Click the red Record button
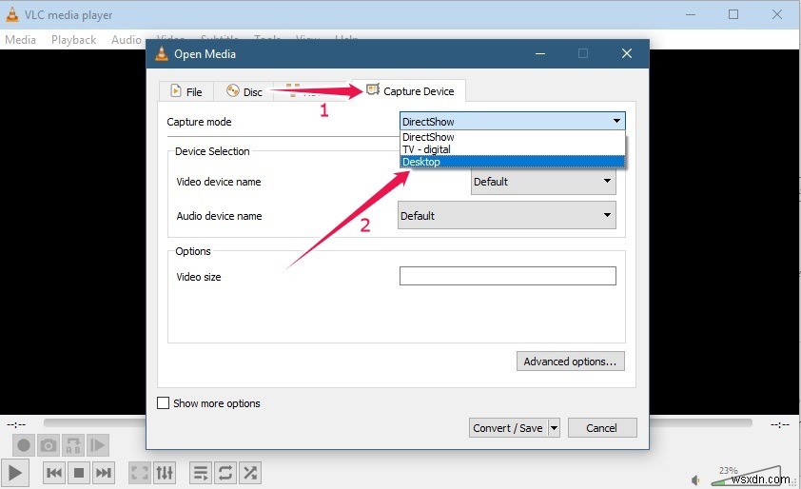801x489 pixels. click(24, 445)
